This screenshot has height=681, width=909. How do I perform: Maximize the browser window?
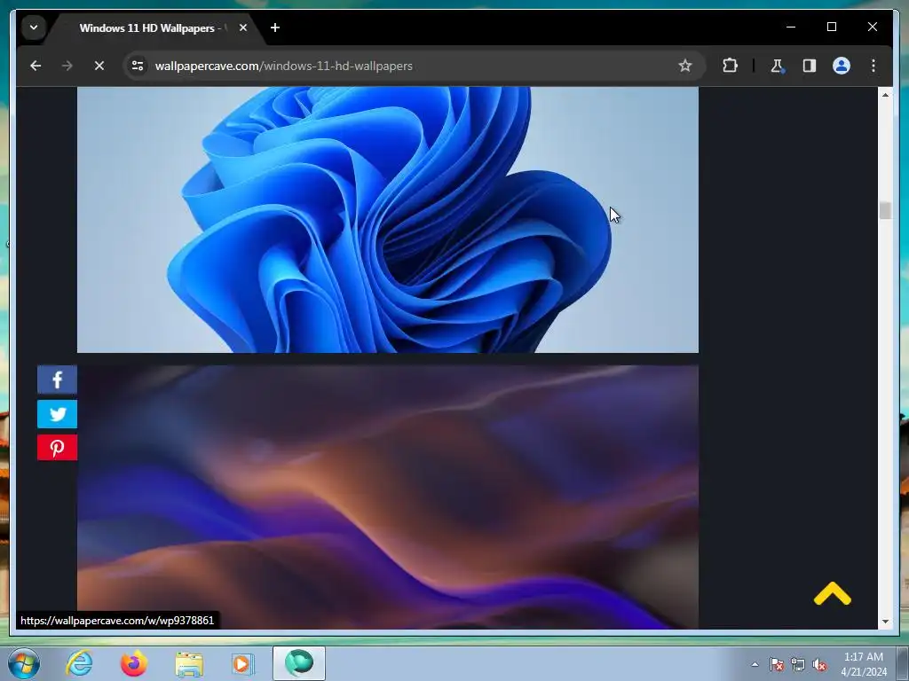tap(831, 27)
